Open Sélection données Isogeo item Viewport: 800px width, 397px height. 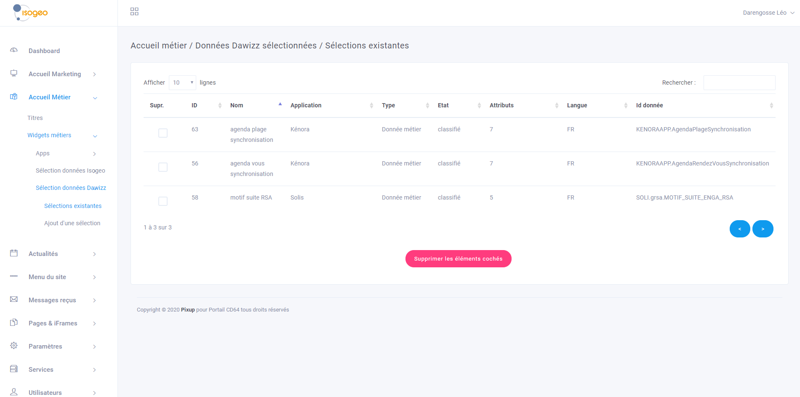(70, 171)
